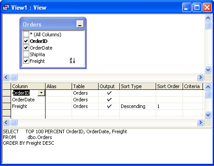Click diagram pane scroll down arrow
The image size is (214, 166).
[x=208, y=69]
